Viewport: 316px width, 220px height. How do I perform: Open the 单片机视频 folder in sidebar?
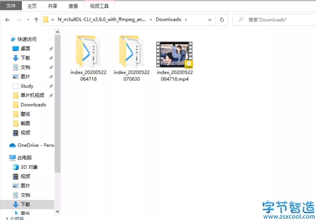pos(32,95)
